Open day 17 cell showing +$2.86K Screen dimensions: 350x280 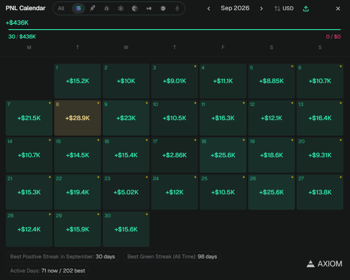click(x=175, y=155)
